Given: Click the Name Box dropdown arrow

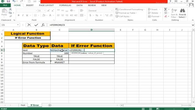Looking at the screenshot, I should click(18, 25).
